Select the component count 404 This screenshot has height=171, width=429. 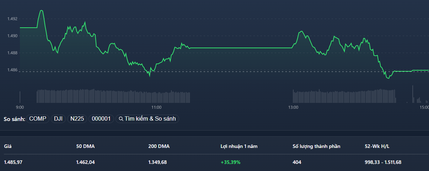click(x=297, y=162)
